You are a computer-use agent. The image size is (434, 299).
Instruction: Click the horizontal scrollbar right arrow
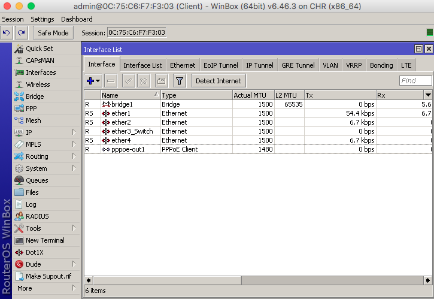[x=428, y=280]
